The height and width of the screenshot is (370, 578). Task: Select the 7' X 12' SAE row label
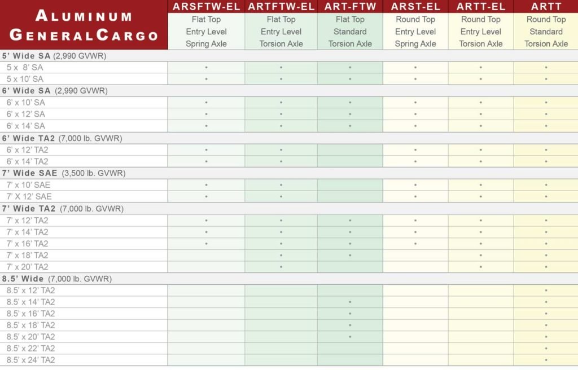pyautogui.click(x=29, y=196)
